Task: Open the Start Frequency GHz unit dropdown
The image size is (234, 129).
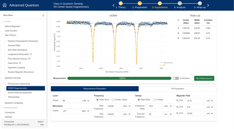Action: pyautogui.click(x=127, y=106)
